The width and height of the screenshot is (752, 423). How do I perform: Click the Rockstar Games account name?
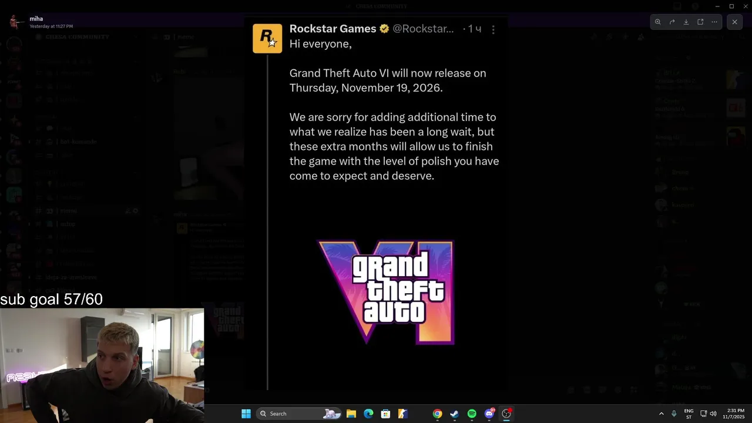[333, 29]
